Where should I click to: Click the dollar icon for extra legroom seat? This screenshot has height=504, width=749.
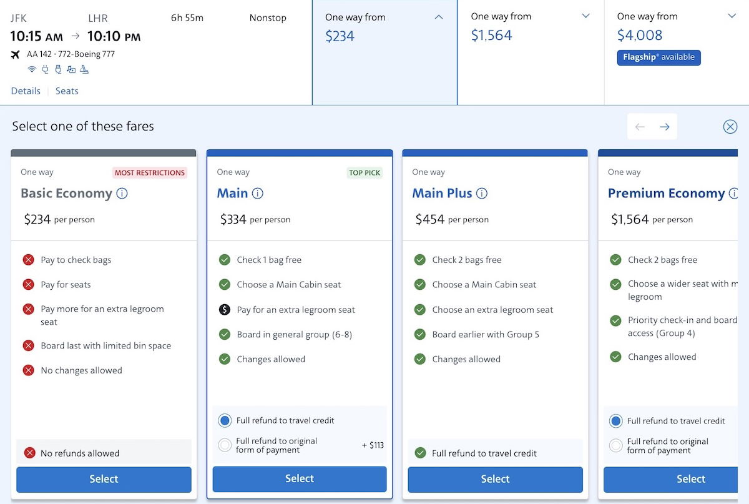[x=225, y=310]
